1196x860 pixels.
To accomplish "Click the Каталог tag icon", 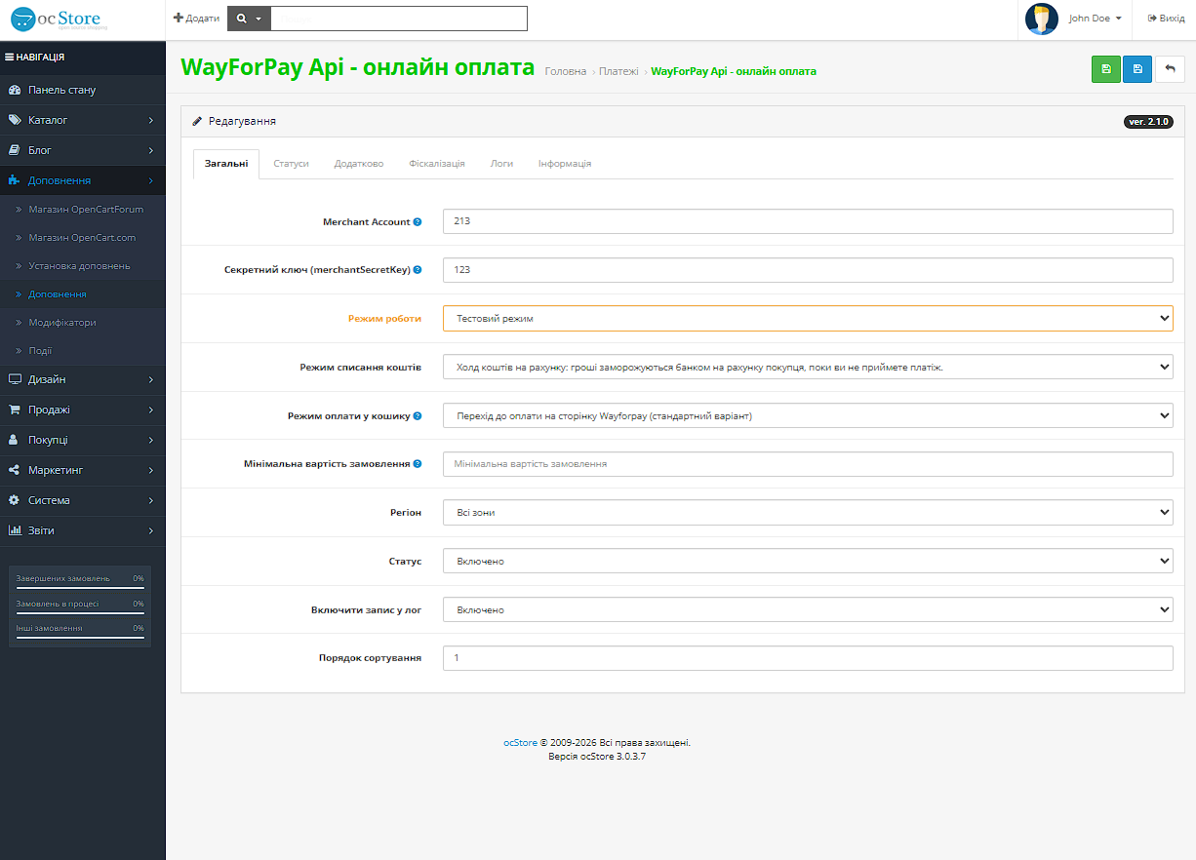I will (14, 120).
